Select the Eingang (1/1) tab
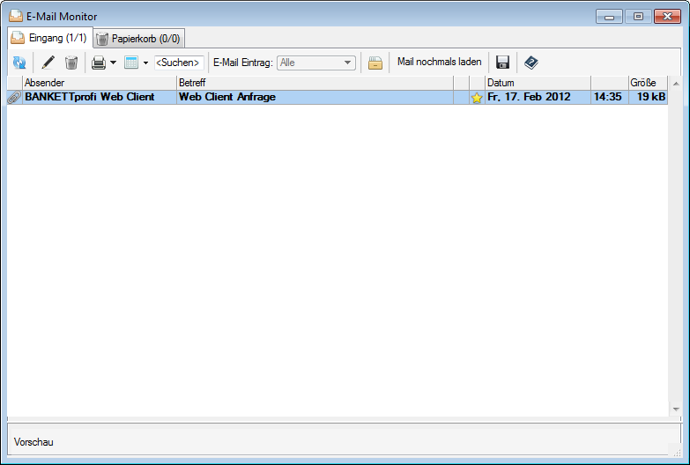Screen dimensions: 690x465 click(x=51, y=38)
